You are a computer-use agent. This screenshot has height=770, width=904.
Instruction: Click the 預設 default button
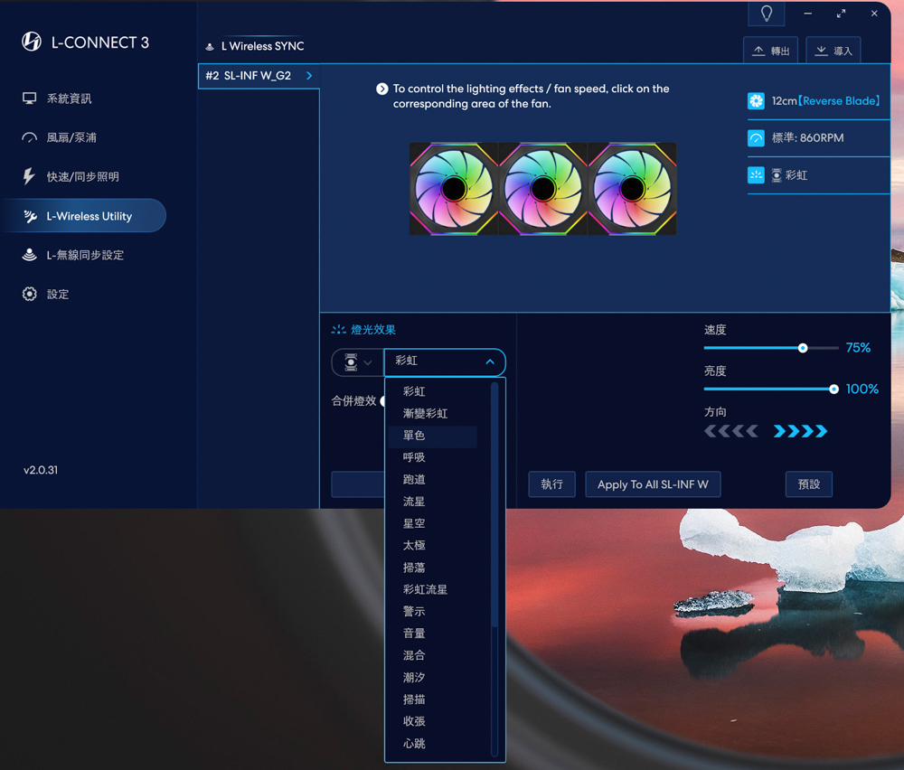(809, 484)
